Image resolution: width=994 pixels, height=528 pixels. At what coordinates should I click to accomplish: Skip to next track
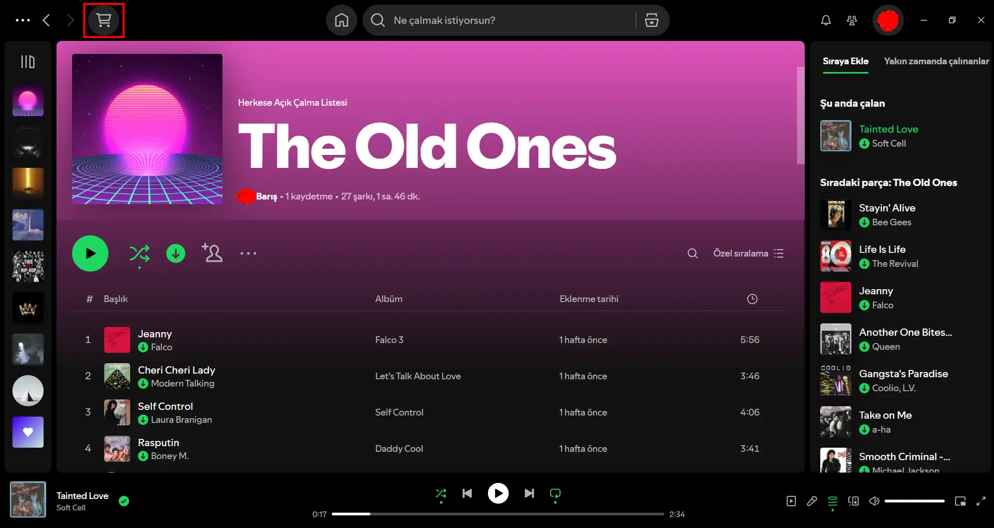(529, 493)
